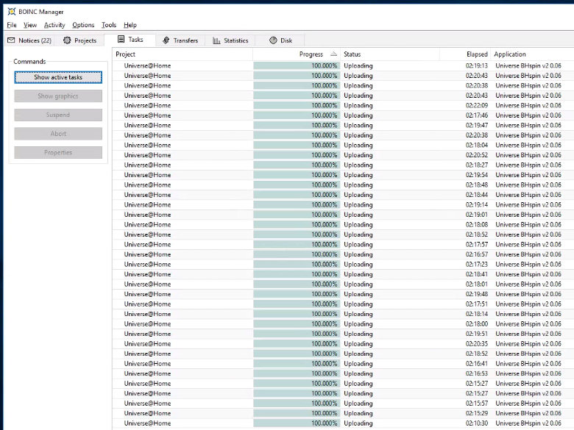Viewport: 574px width, 430px height.
Task: Switch to the Statistics tab
Action: [x=230, y=40]
